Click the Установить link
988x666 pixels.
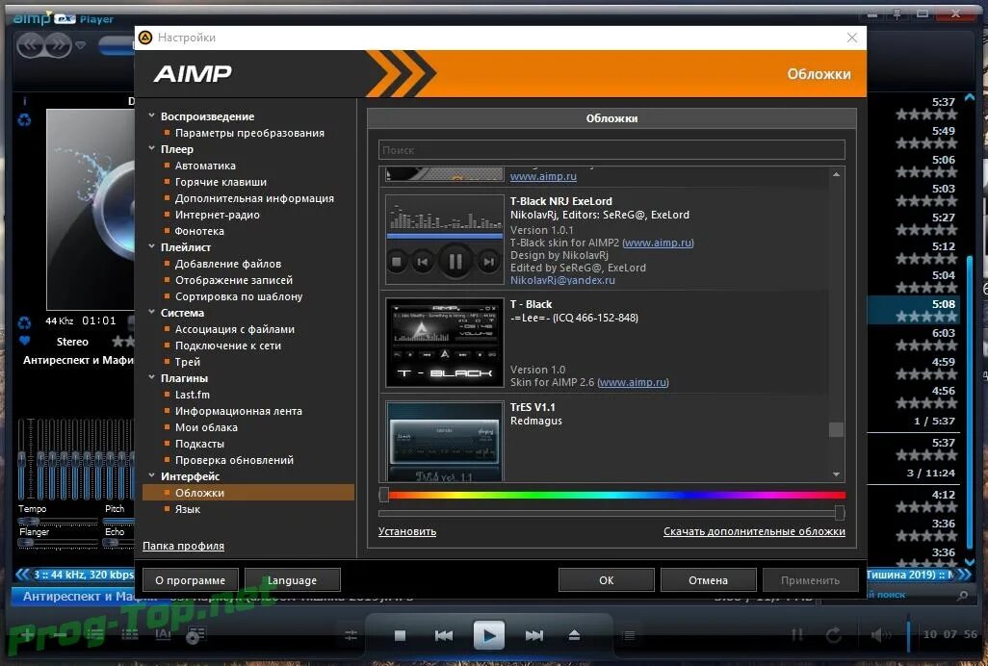tap(407, 531)
